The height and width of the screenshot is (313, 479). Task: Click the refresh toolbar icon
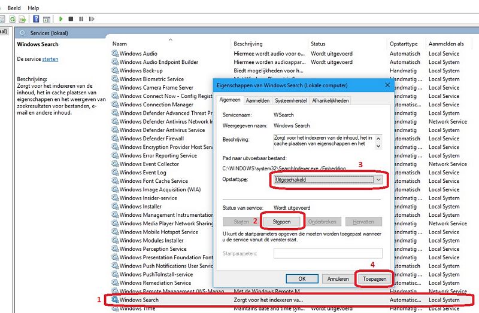click(x=13, y=19)
